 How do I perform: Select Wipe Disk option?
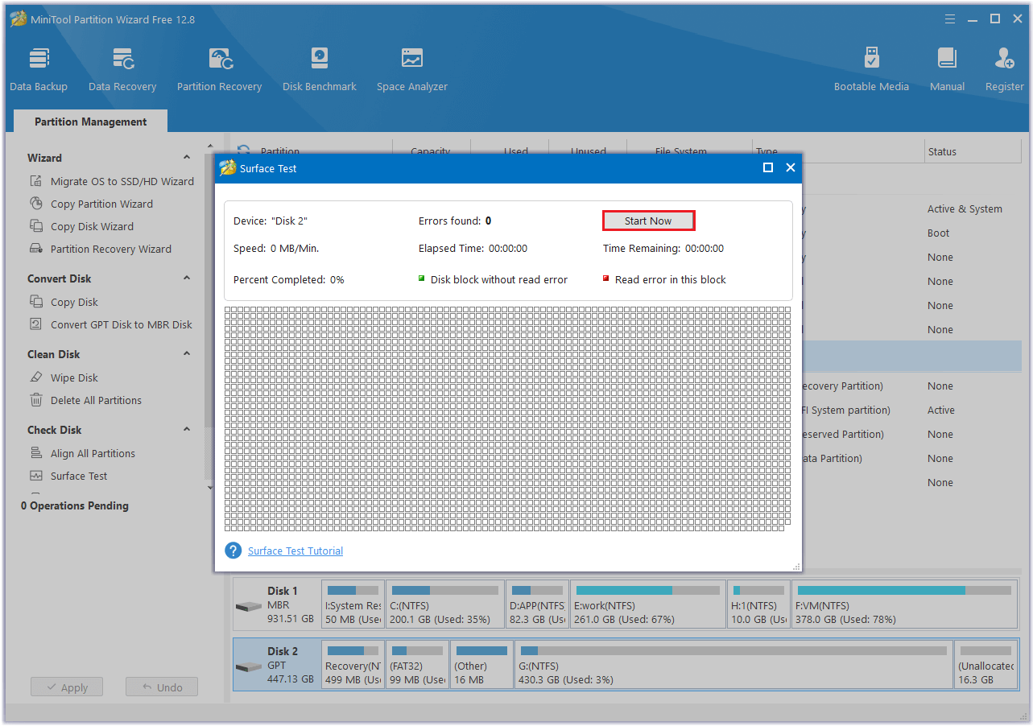coord(64,377)
